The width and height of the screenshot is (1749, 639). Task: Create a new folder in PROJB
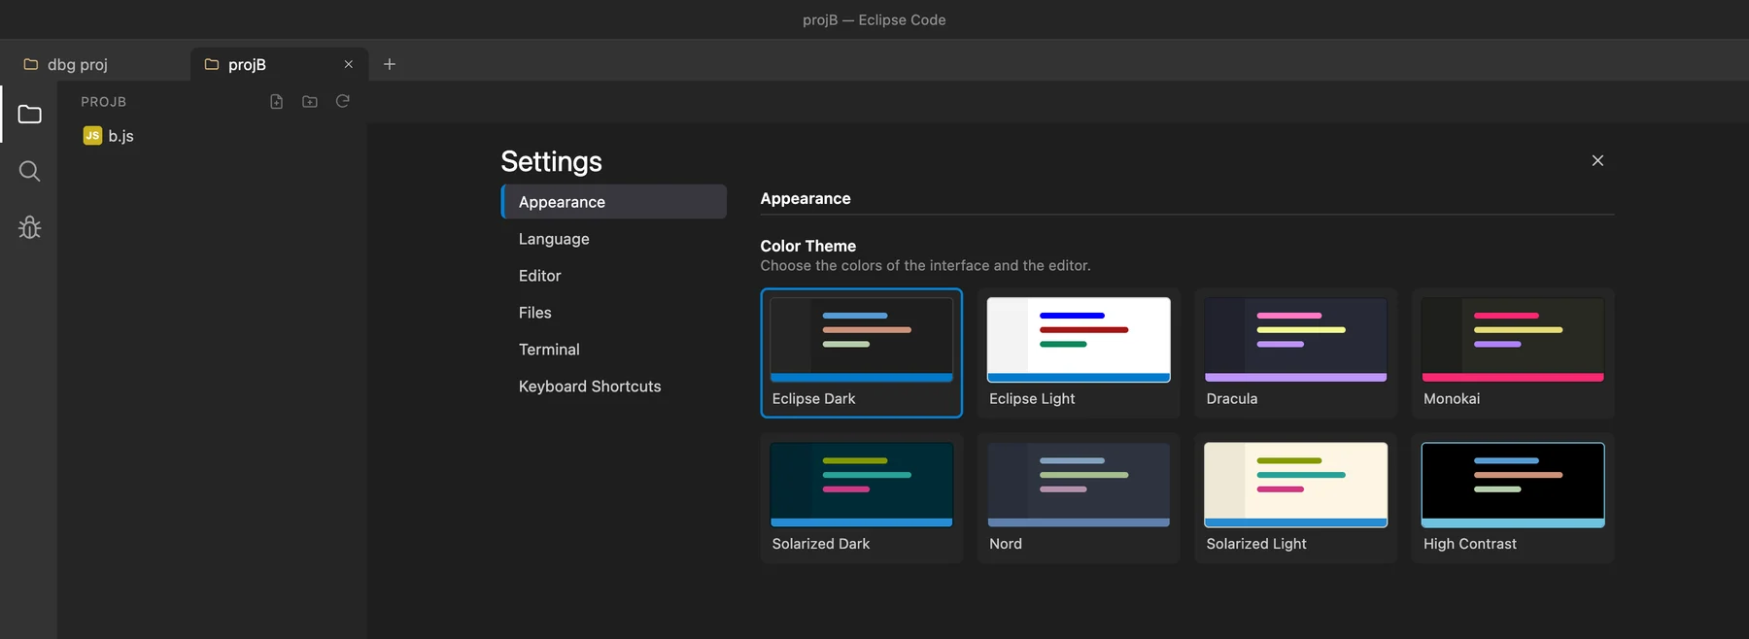point(310,101)
